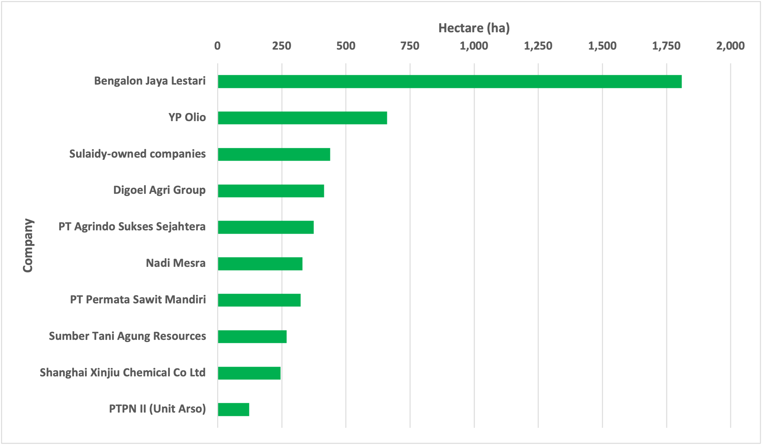The image size is (763, 446).
Task: Click the 0 axis tick label
Action: pos(217,46)
